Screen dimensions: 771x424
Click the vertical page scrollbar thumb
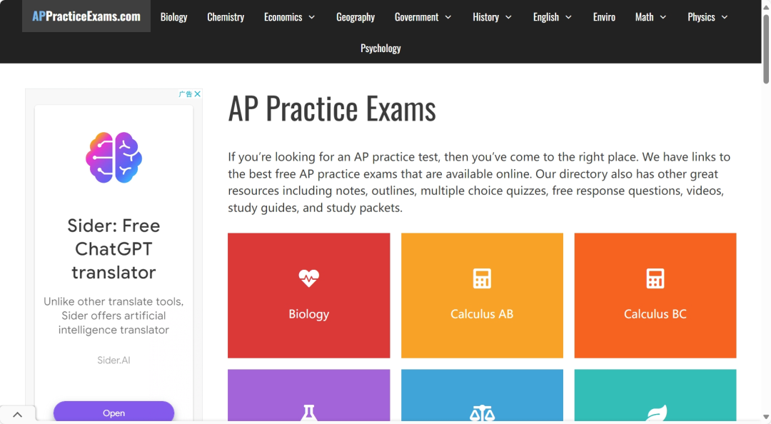pyautogui.click(x=765, y=49)
